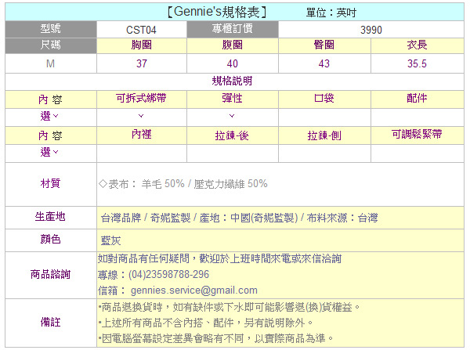Image resolution: width=470 pixels, height=350 pixels.
Task: Click the Gennie's規格表 title heading
Action: coord(216,12)
